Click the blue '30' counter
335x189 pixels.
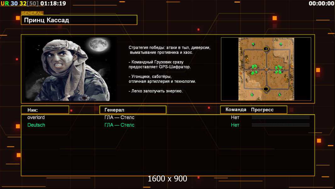click(14, 3)
